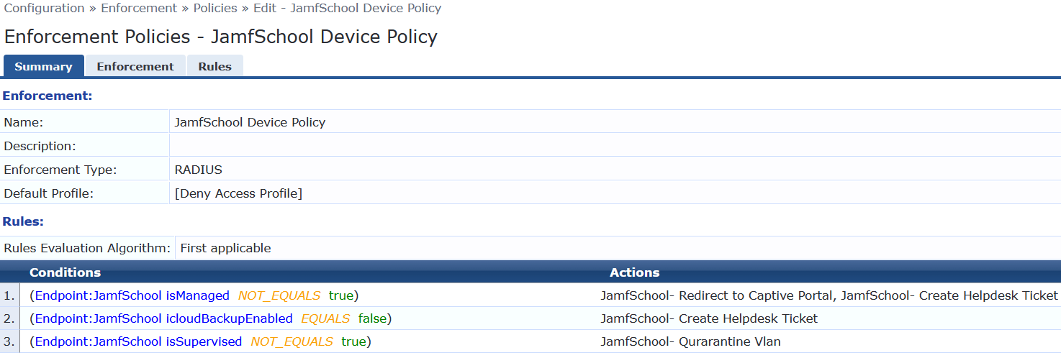
Task: Click the Enforcement breadcrumb link
Action: coord(139,9)
